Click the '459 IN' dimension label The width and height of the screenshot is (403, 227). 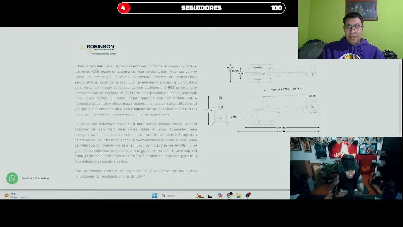[281, 131]
